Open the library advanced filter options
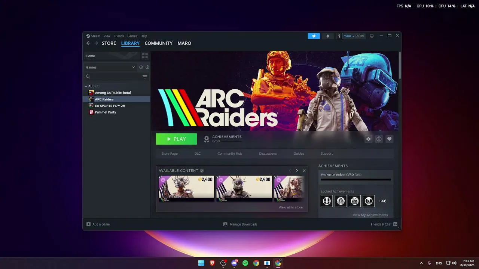The height and width of the screenshot is (269, 479). tap(145, 77)
